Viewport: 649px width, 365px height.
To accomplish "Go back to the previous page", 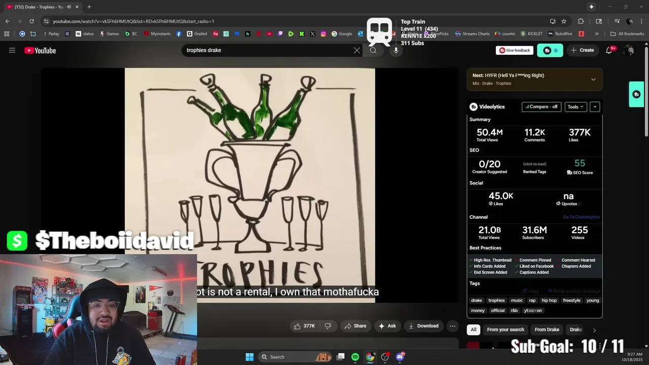I will 7,21.
